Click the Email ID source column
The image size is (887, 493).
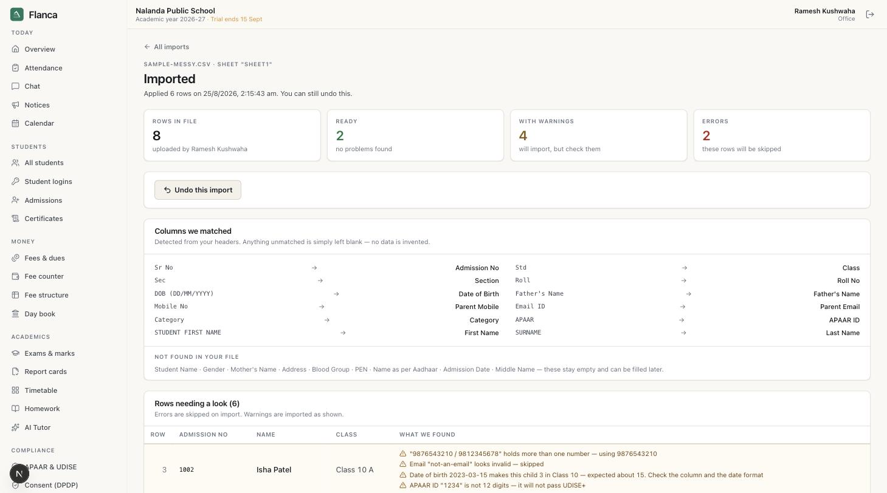(530, 307)
